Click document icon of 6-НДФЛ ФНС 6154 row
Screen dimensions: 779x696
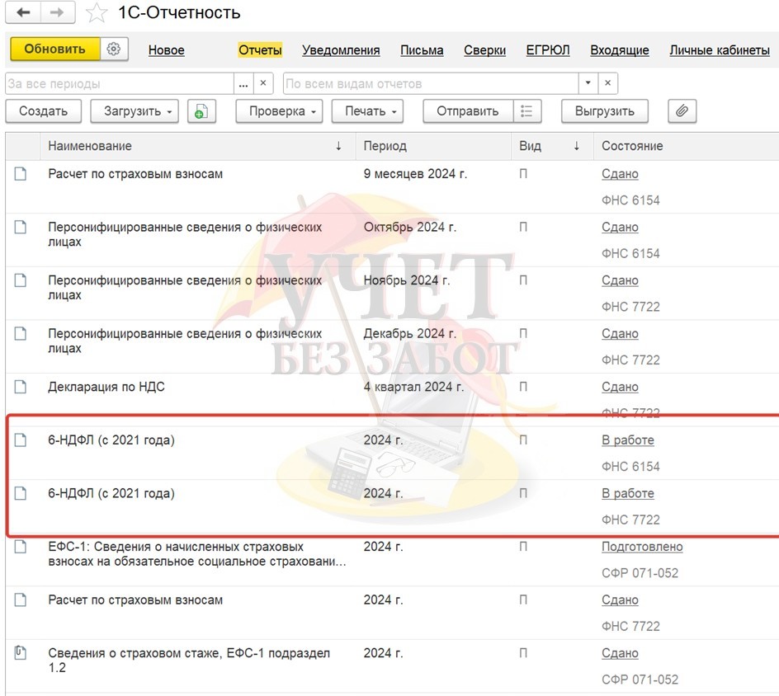[x=21, y=440]
